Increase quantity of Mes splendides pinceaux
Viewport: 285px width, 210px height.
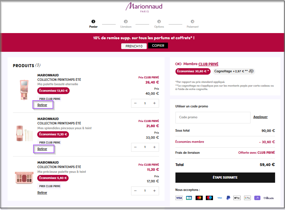tap(154, 147)
